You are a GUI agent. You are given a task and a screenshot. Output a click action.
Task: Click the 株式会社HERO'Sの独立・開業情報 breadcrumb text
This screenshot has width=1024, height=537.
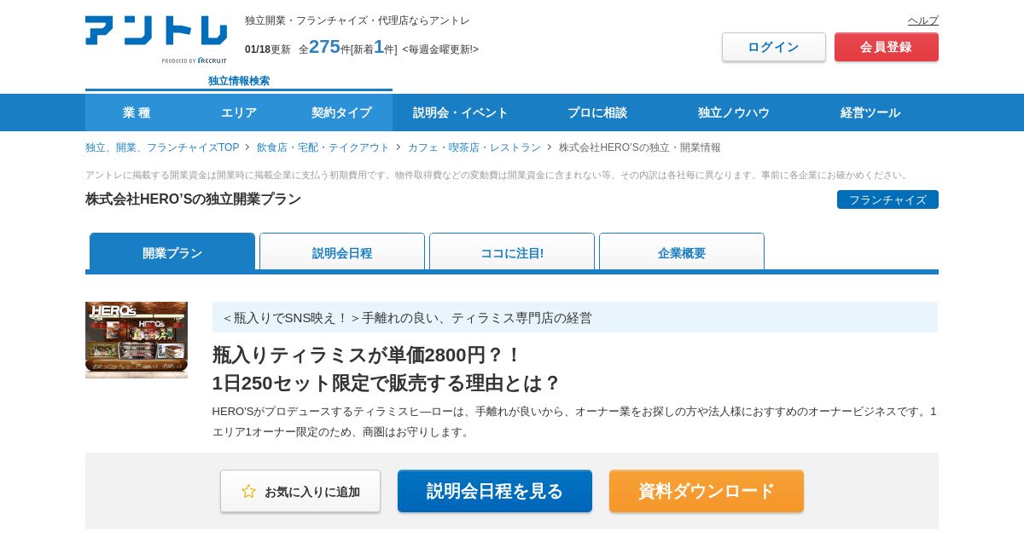pyautogui.click(x=640, y=147)
